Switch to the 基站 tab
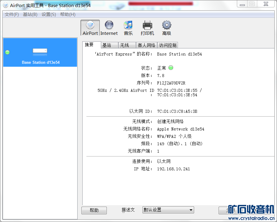 point(109,45)
